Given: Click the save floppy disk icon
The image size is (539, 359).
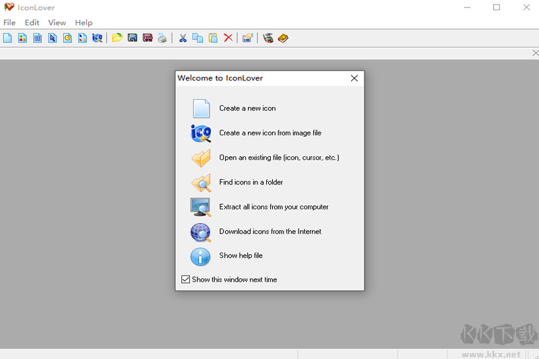Looking at the screenshot, I should click(x=132, y=38).
